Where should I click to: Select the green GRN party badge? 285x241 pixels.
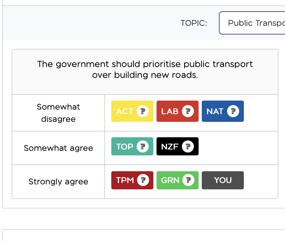pos(178,180)
